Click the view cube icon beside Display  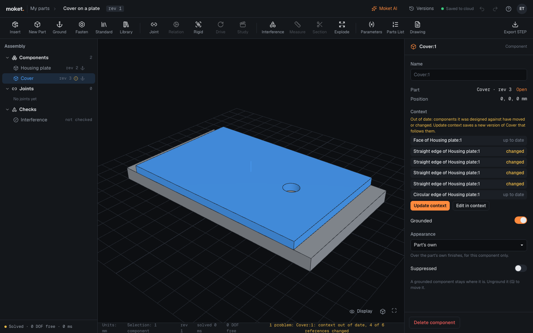[x=383, y=311]
